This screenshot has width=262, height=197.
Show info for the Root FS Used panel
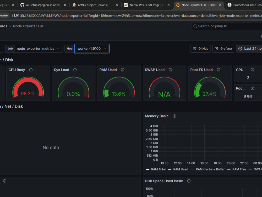pos(219,70)
